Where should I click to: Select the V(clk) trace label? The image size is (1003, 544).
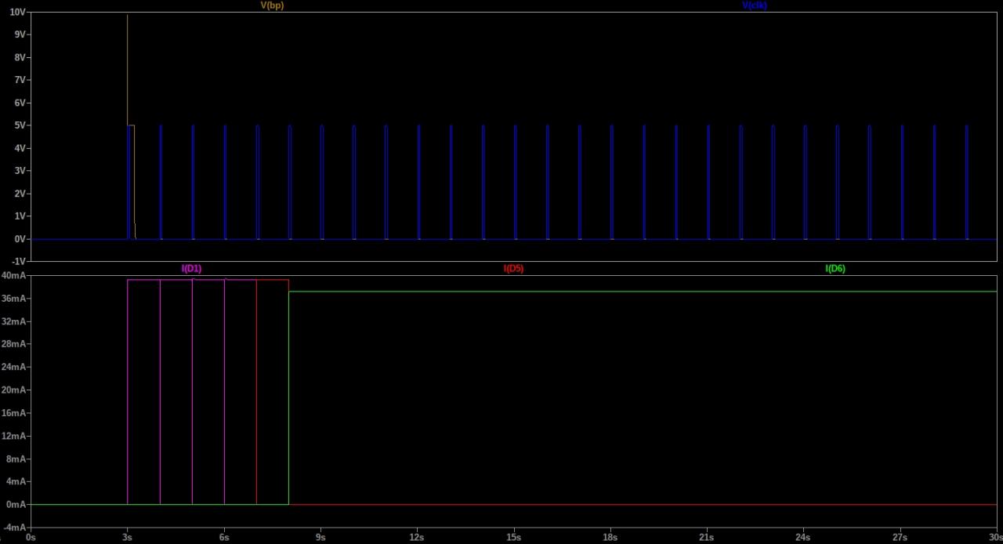(755, 5)
